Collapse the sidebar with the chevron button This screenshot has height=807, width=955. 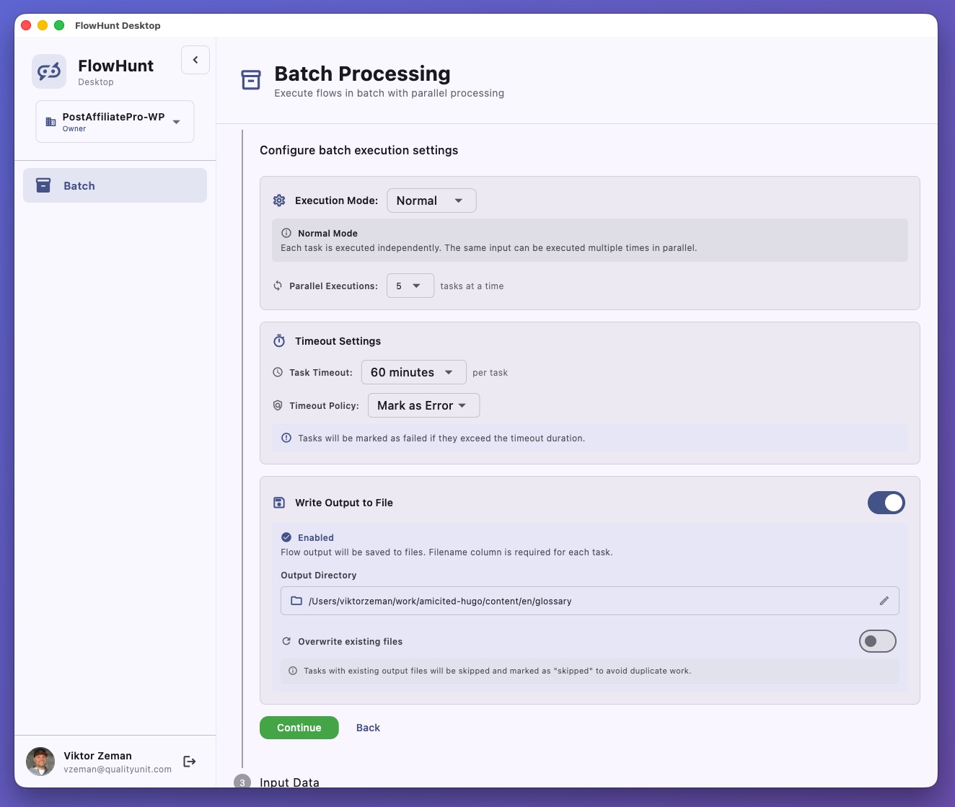click(x=195, y=60)
